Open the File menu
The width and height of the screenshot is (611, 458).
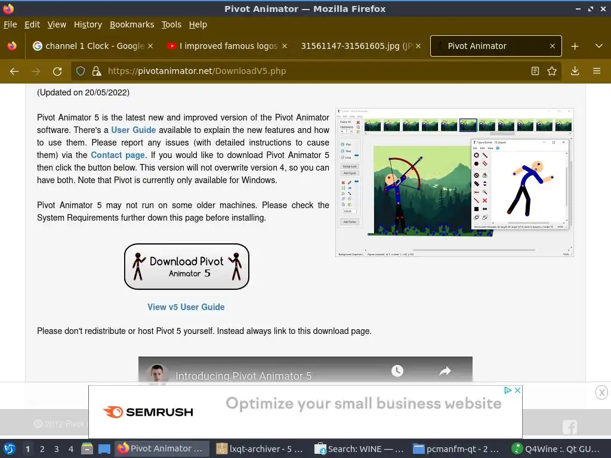[10, 24]
